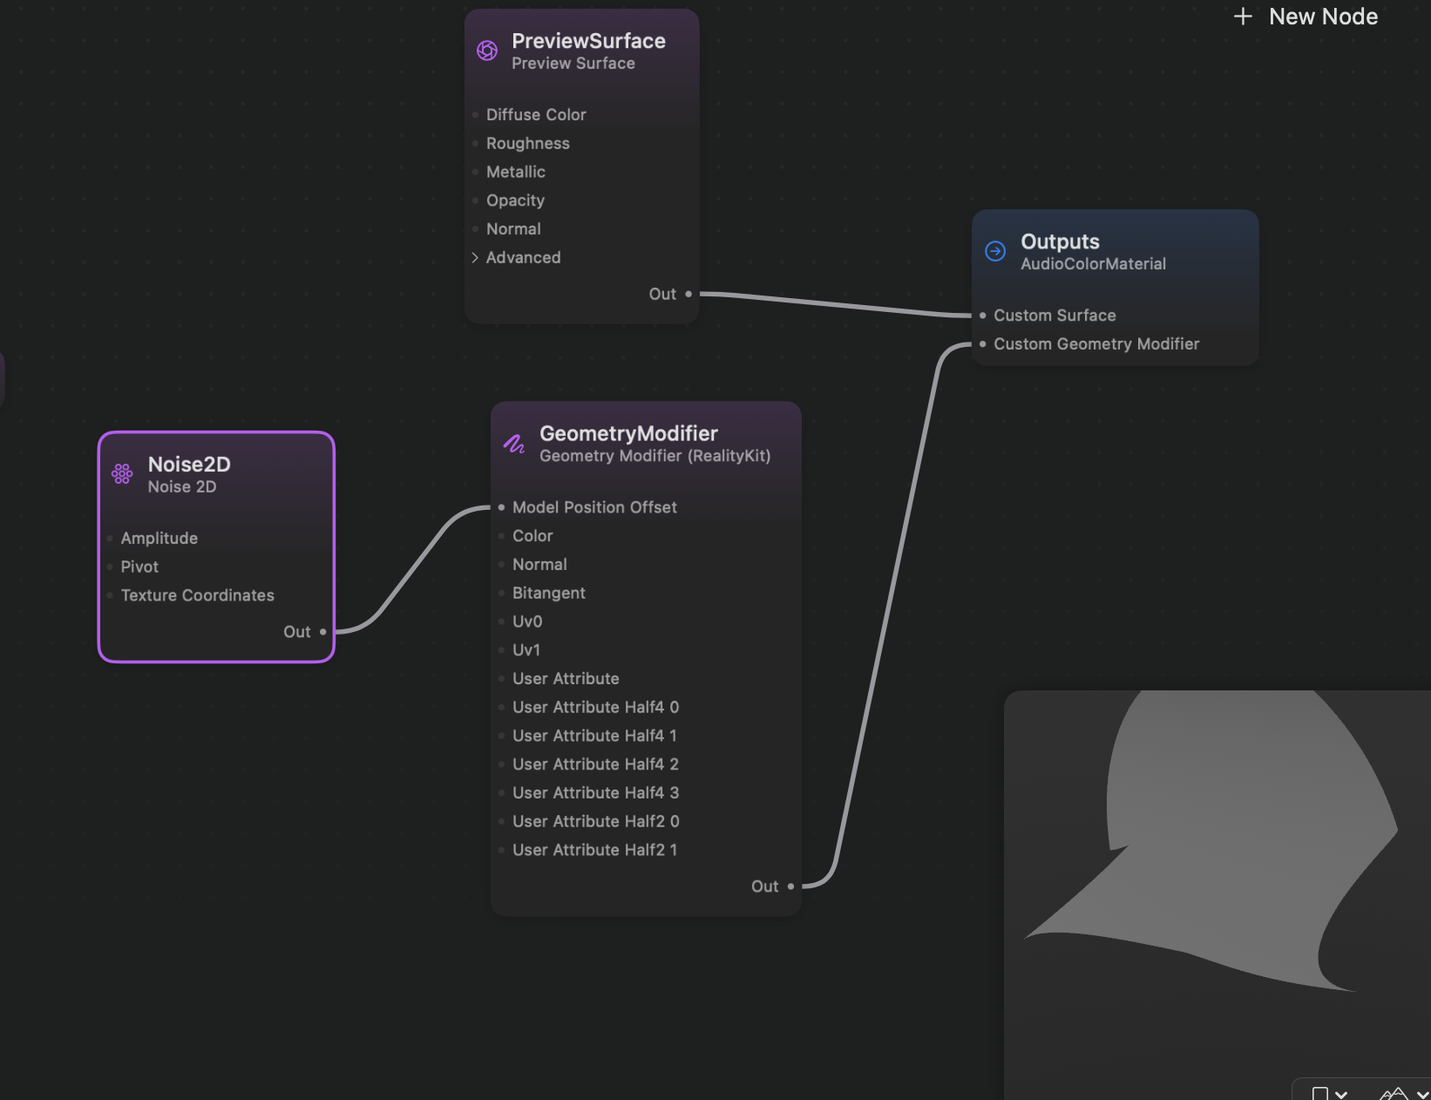Select the Noise2D node title
Image resolution: width=1431 pixels, height=1100 pixels.
coord(189,465)
